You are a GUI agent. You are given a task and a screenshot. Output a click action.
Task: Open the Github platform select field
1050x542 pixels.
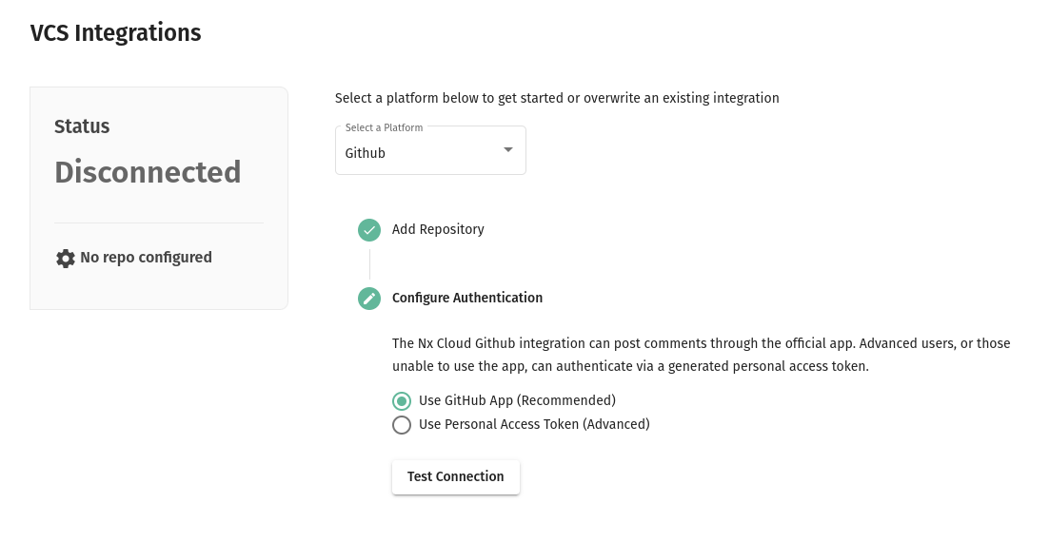(x=419, y=152)
